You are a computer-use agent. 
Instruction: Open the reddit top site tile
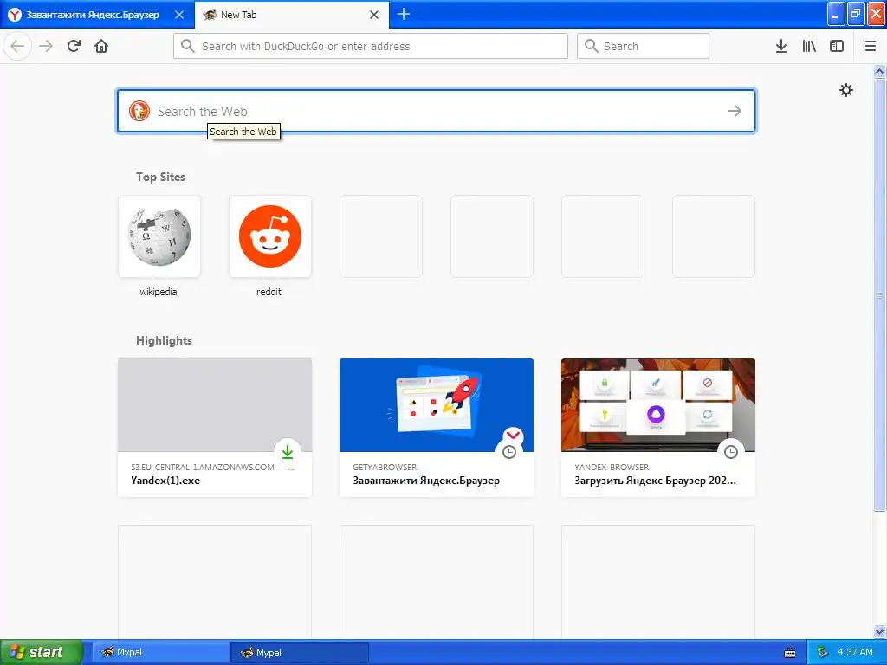(270, 236)
